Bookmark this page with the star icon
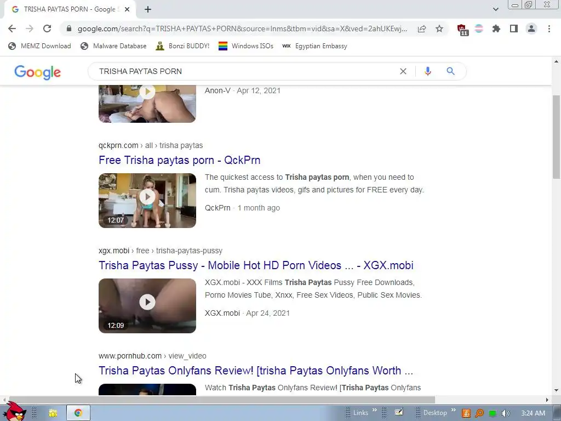 click(x=439, y=29)
